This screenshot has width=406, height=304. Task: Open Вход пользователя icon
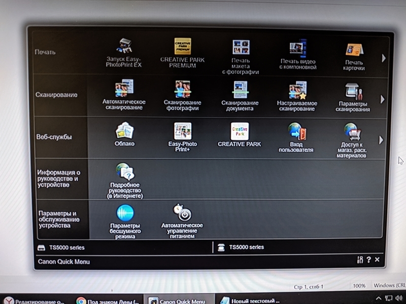(x=297, y=131)
